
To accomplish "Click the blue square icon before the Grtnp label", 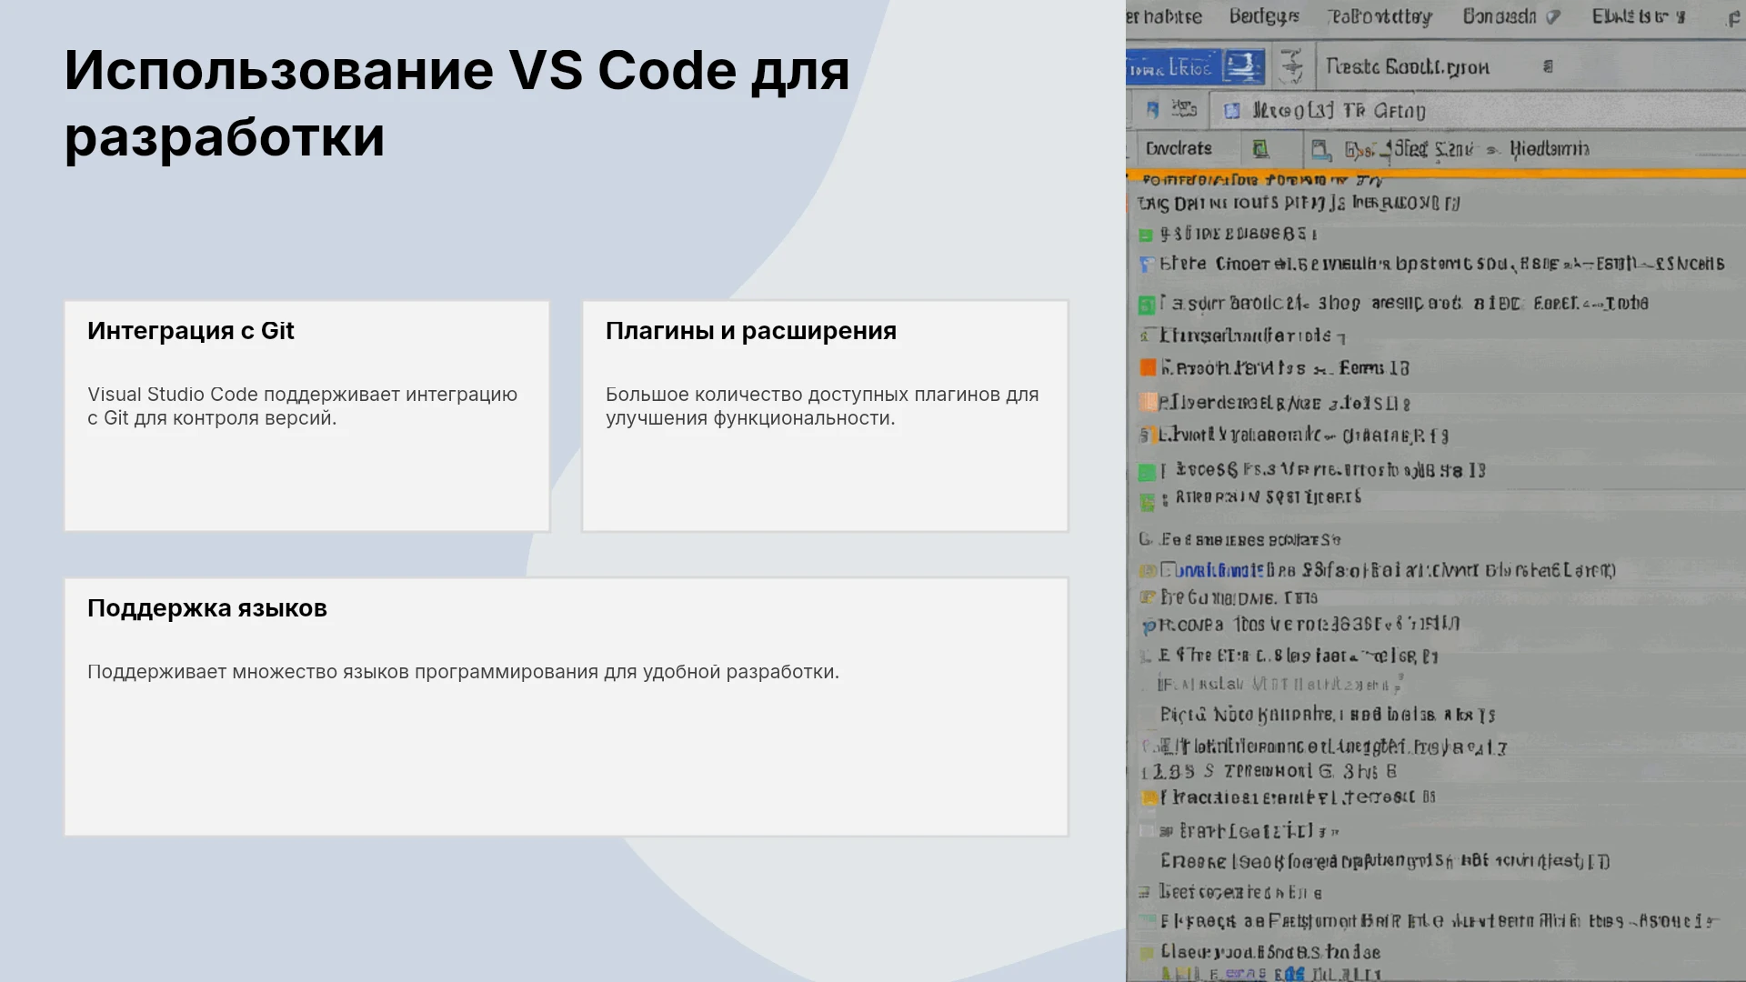I will [x=1231, y=111].
